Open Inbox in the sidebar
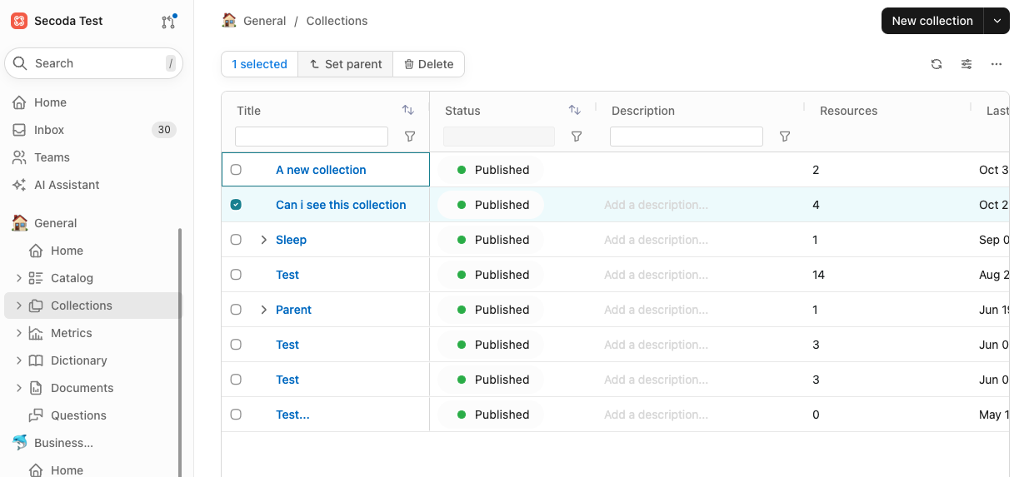 tap(49, 130)
